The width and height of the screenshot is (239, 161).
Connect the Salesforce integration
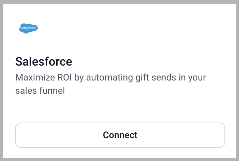(x=120, y=135)
